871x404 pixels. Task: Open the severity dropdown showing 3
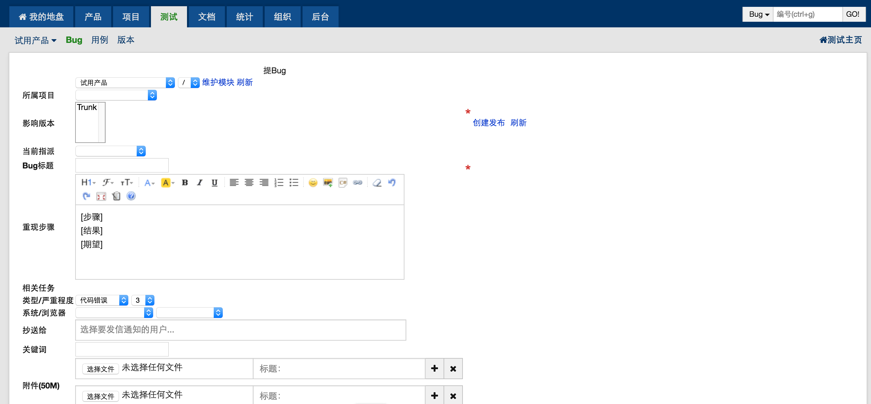click(x=143, y=300)
